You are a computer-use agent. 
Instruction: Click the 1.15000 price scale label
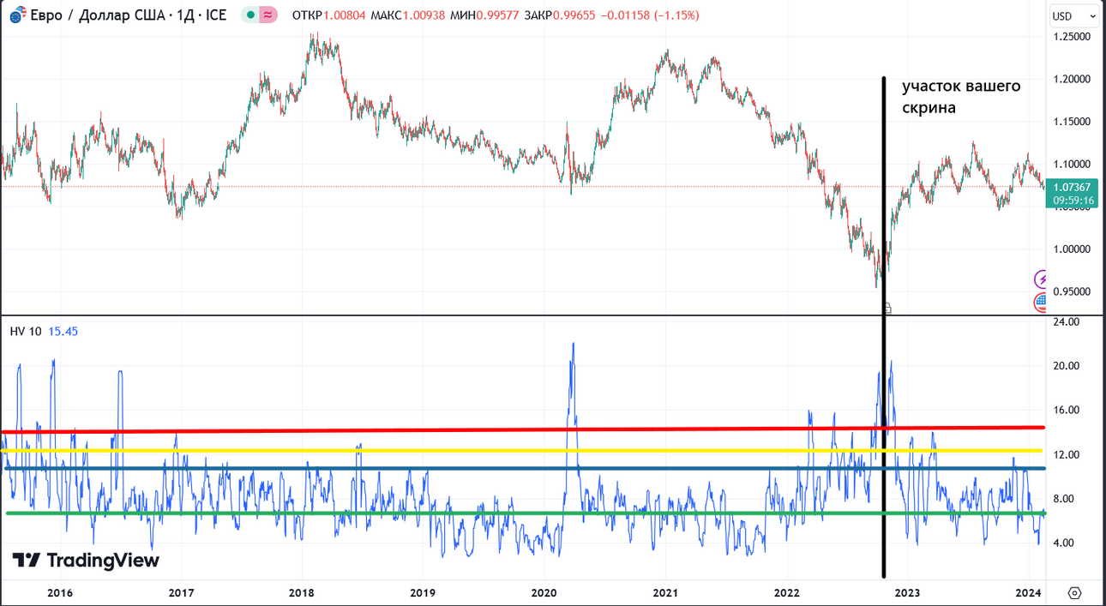1073,122
